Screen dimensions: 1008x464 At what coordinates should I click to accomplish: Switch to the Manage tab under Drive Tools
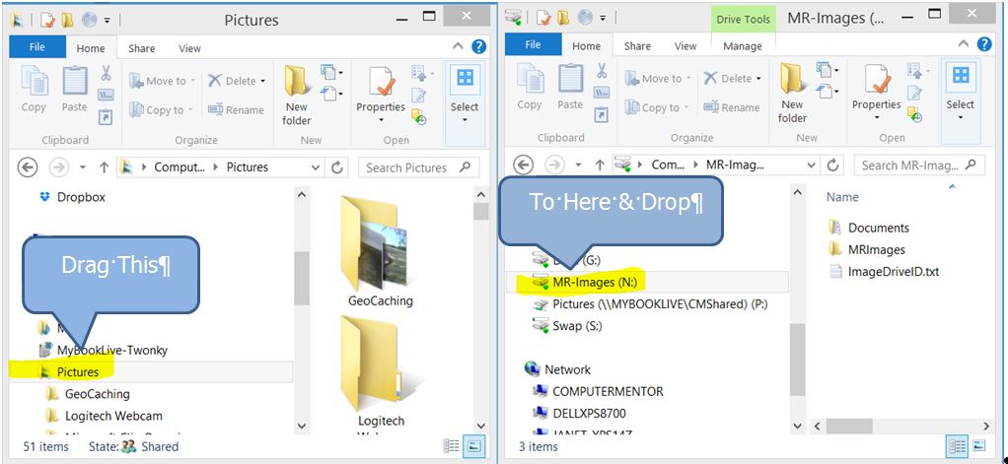click(x=742, y=46)
